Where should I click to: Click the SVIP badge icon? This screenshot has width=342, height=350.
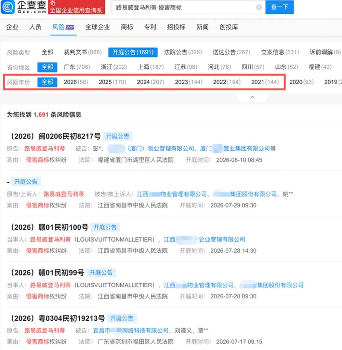point(70,27)
